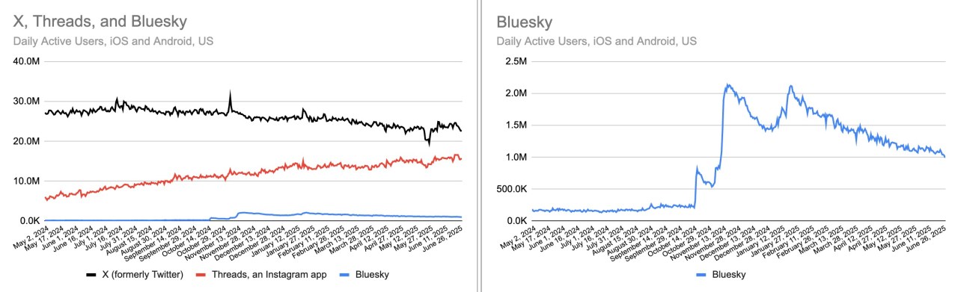This screenshot has height=292, width=958.
Task: Click the 10.0M y-axis label
Action: (26, 181)
